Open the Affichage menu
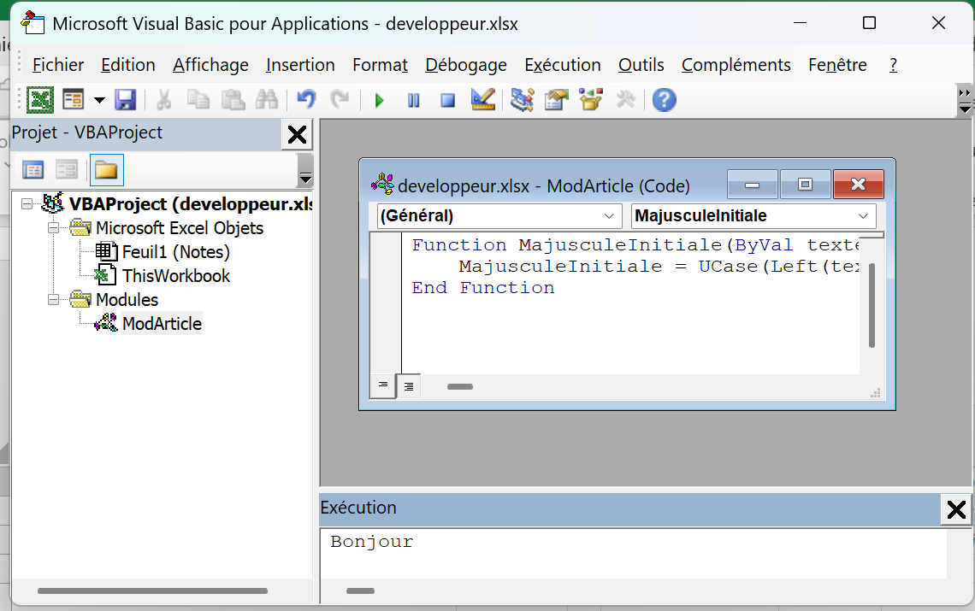Image resolution: width=975 pixels, height=611 pixels. click(x=210, y=65)
